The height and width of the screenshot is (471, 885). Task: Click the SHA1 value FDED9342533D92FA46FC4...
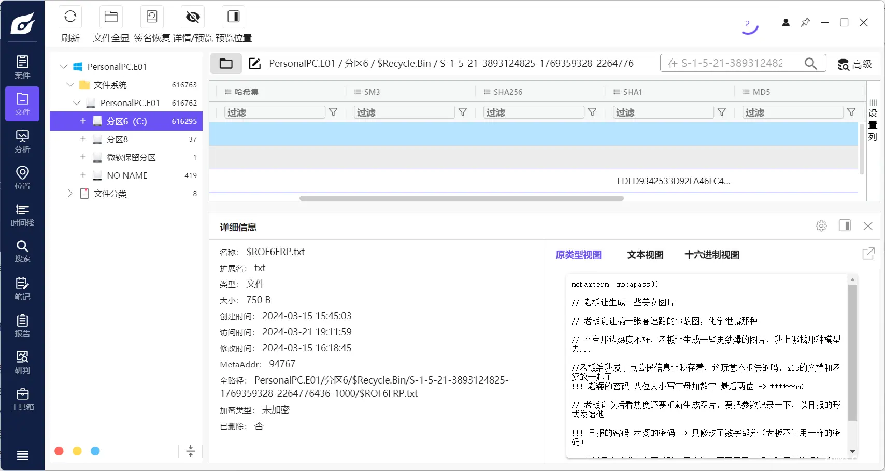[x=674, y=181]
